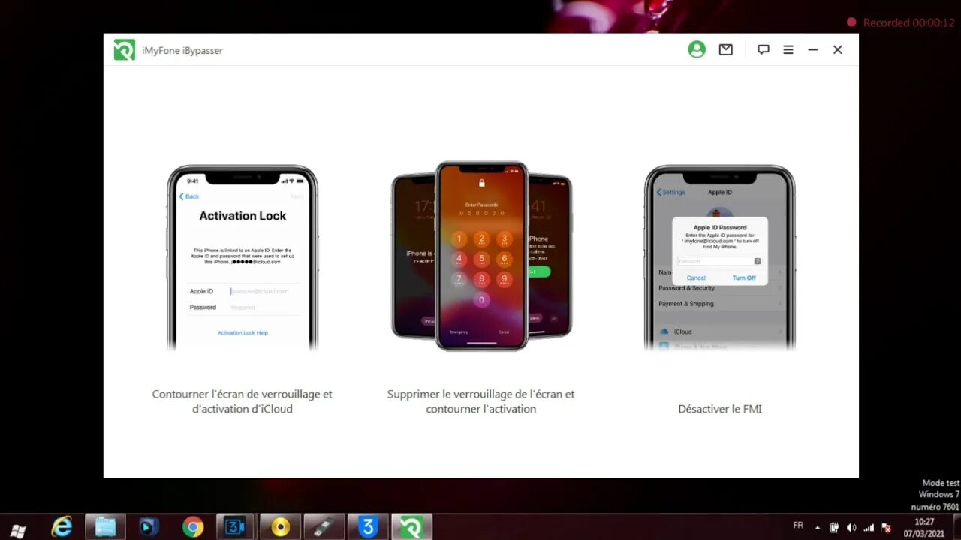Open the file explorer folder on taskbar

click(x=105, y=527)
